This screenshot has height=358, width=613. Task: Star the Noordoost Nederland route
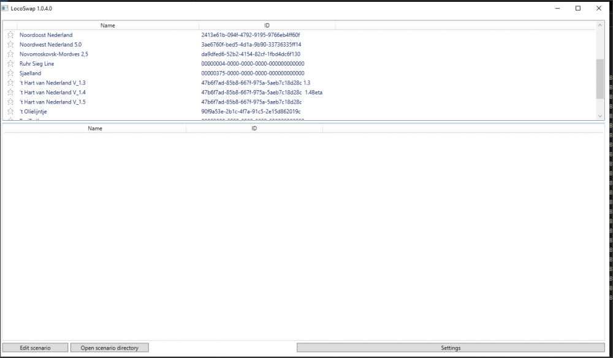point(10,35)
